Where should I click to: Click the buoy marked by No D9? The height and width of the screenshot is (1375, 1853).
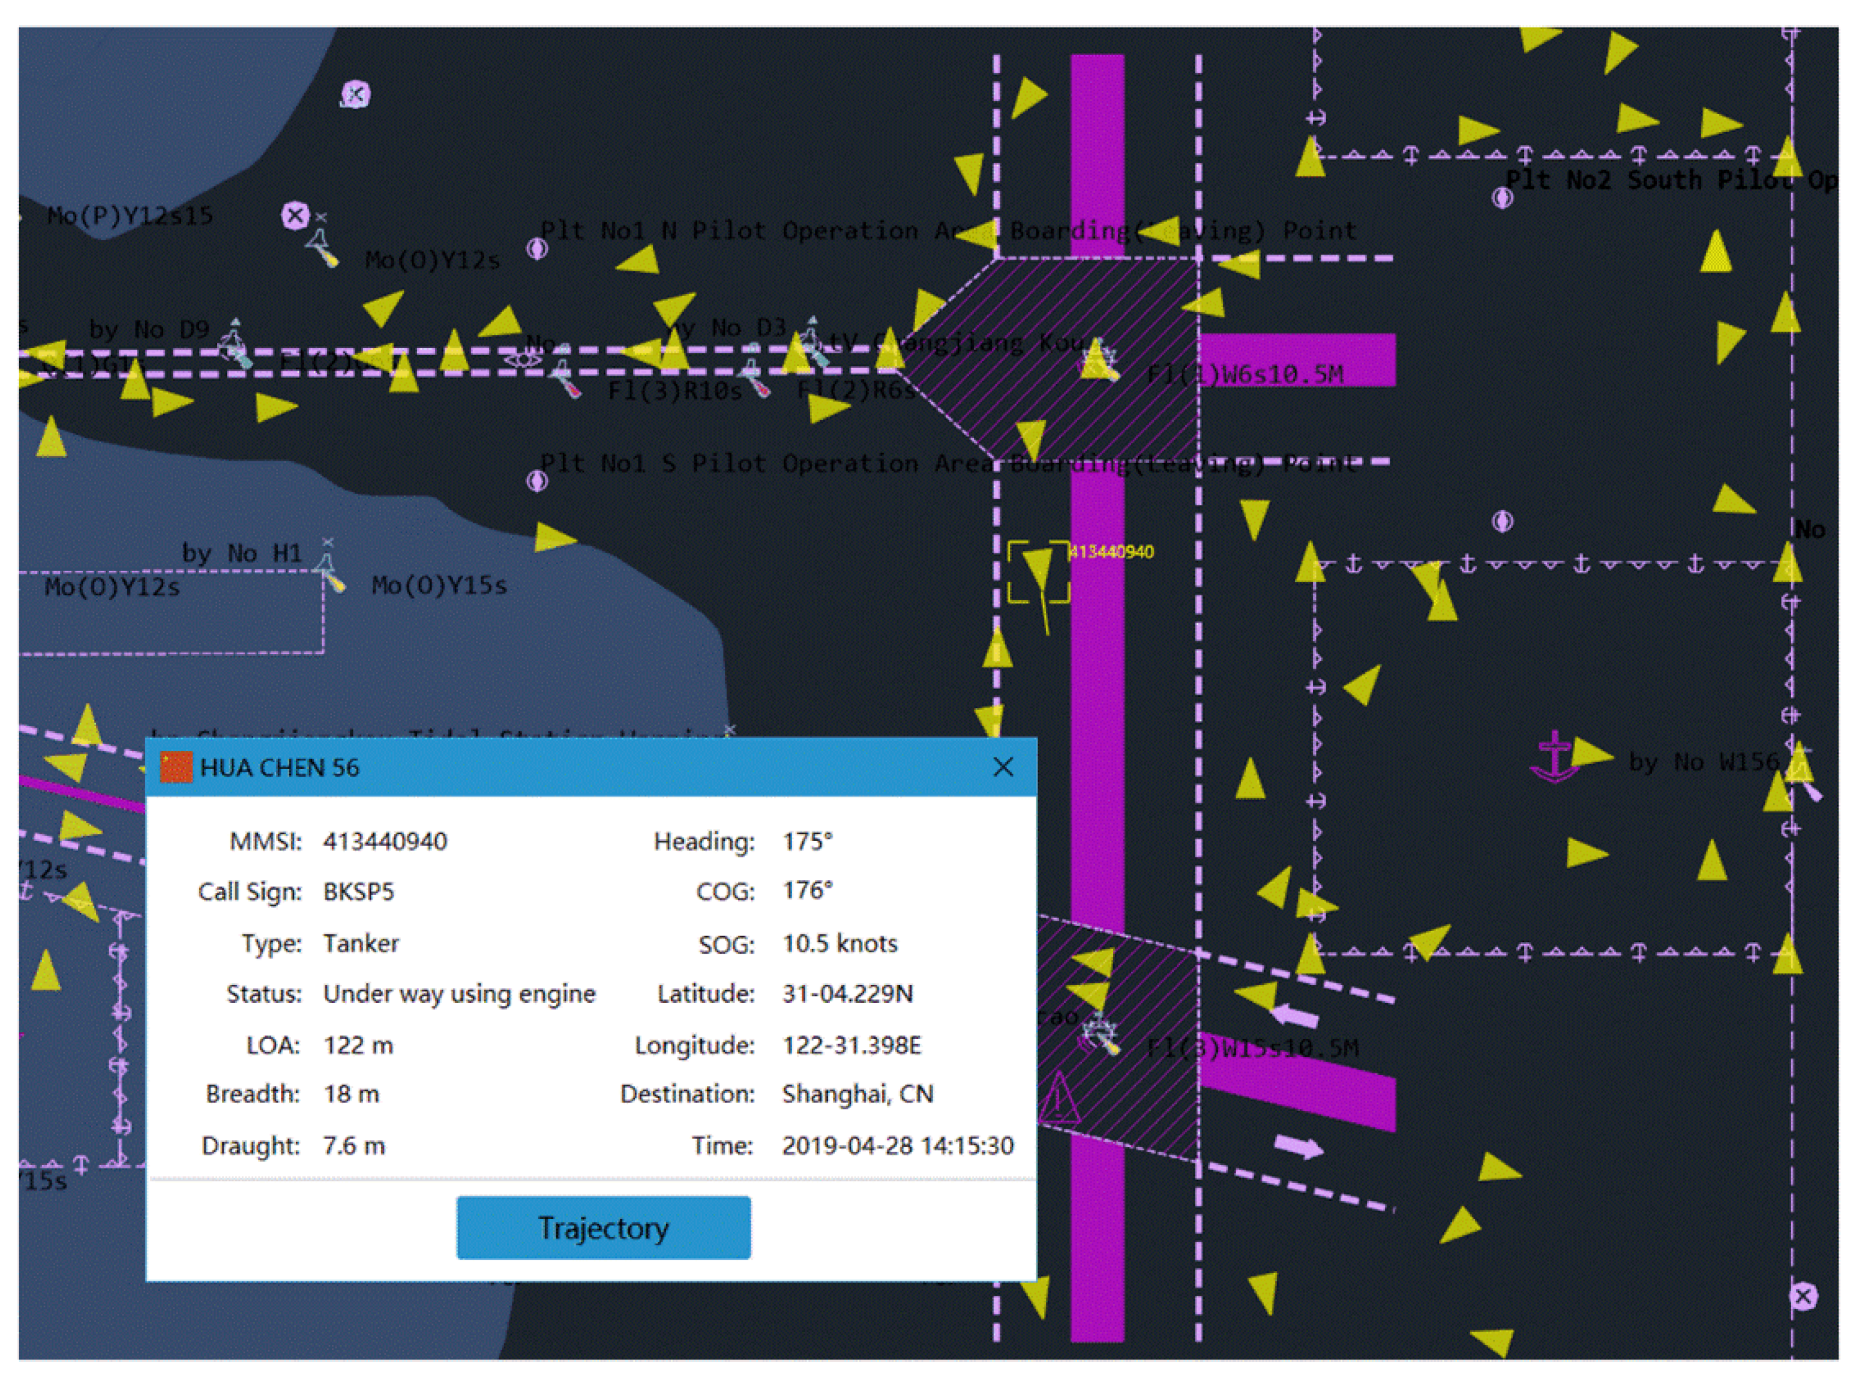(235, 347)
